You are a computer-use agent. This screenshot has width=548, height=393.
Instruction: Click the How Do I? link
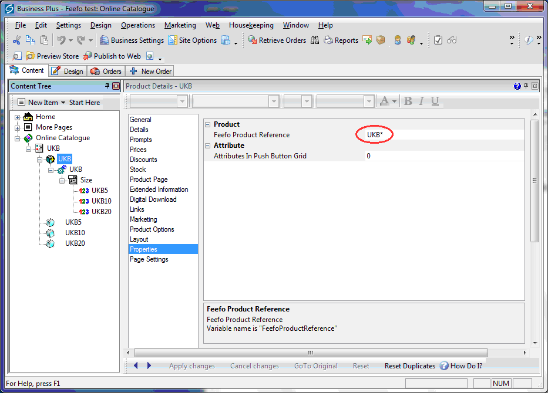460,366
